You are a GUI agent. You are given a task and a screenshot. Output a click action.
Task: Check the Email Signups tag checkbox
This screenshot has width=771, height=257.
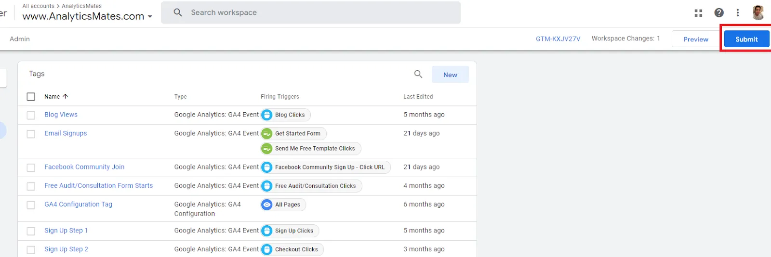click(31, 134)
